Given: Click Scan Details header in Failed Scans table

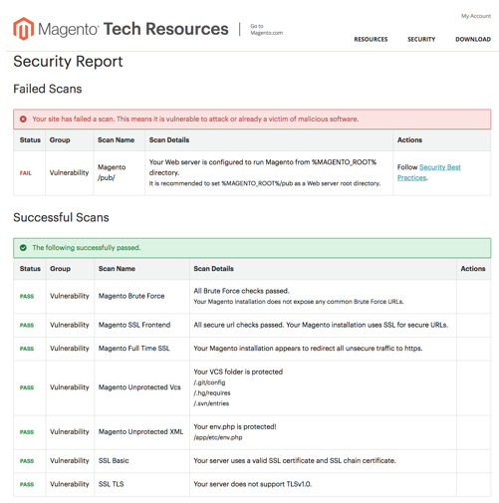Looking at the screenshot, I should pos(169,140).
